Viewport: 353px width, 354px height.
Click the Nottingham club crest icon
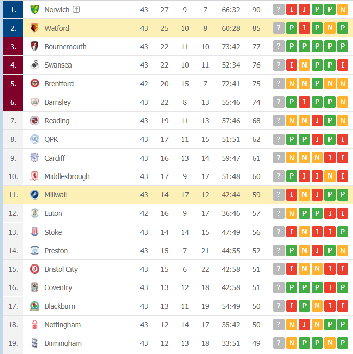[x=35, y=325]
